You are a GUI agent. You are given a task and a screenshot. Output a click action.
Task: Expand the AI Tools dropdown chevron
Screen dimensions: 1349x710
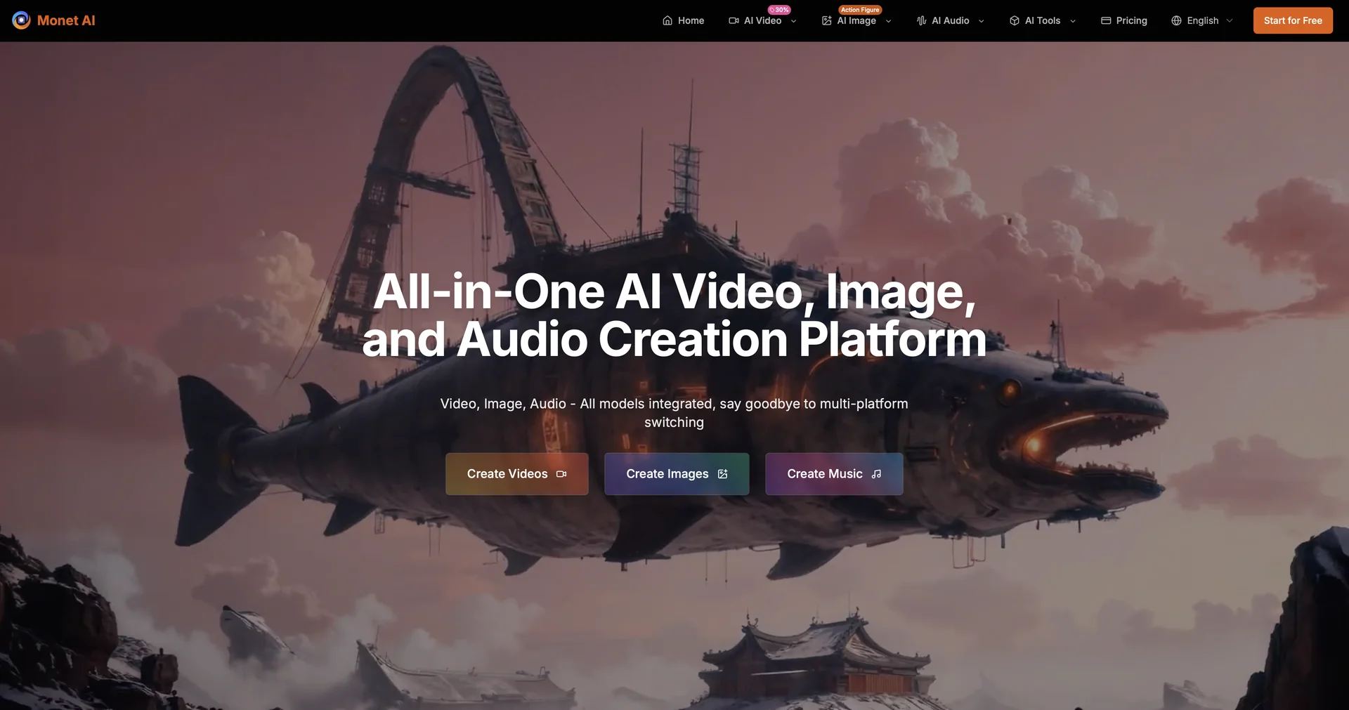tap(1073, 21)
